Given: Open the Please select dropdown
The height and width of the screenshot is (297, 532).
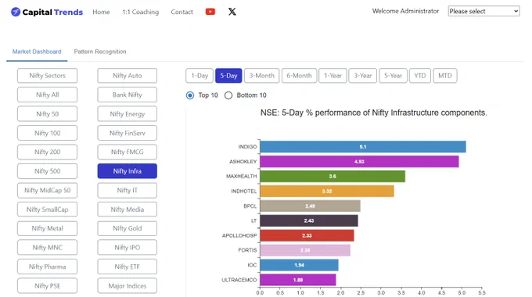Looking at the screenshot, I should tap(483, 11).
